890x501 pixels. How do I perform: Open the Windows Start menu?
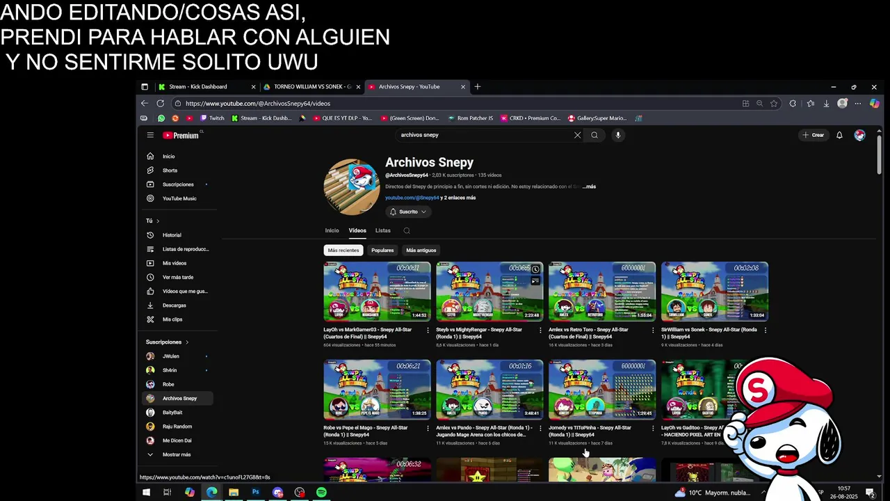tap(146, 493)
